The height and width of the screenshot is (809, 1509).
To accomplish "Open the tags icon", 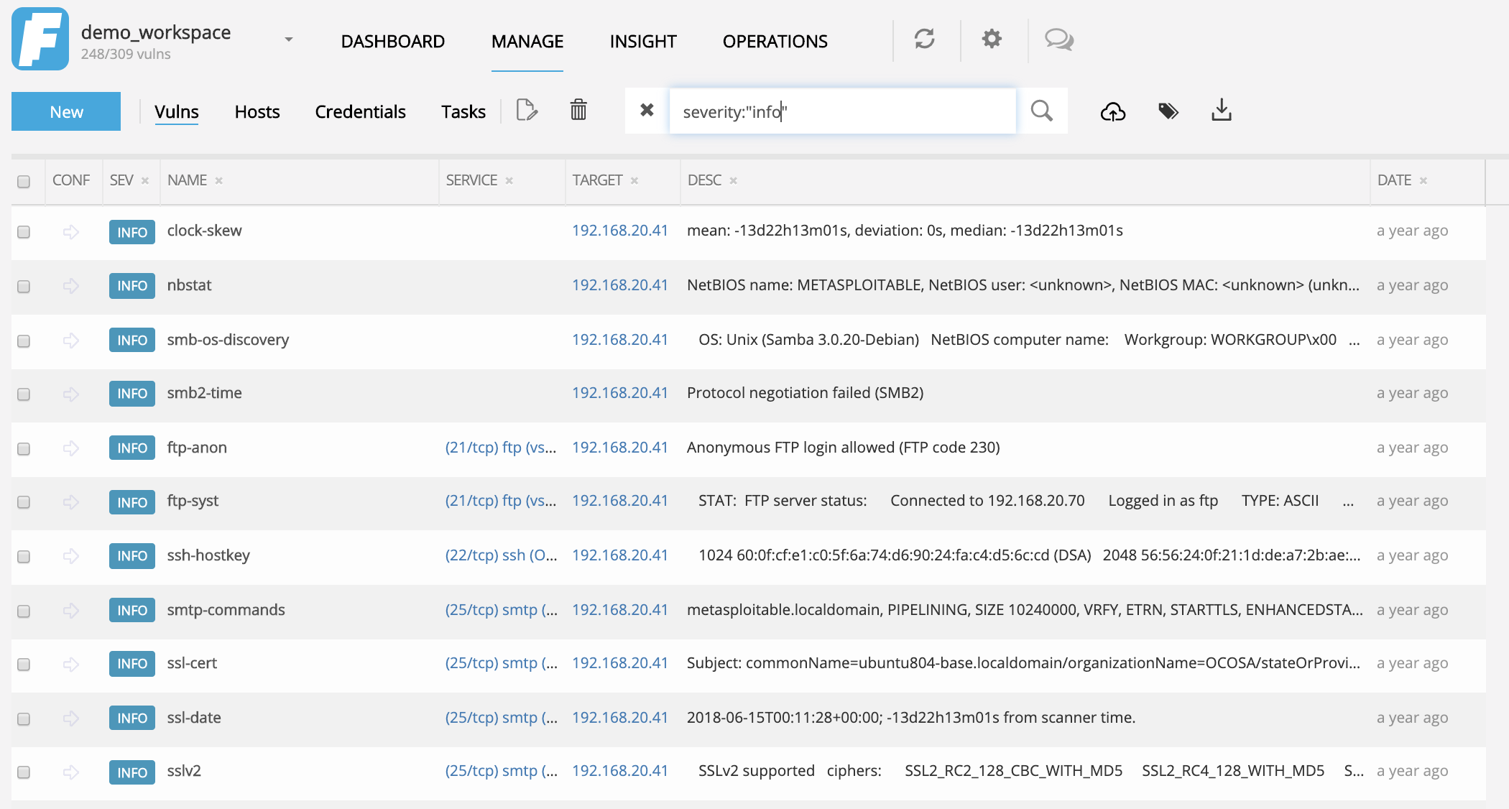I will point(1168,111).
